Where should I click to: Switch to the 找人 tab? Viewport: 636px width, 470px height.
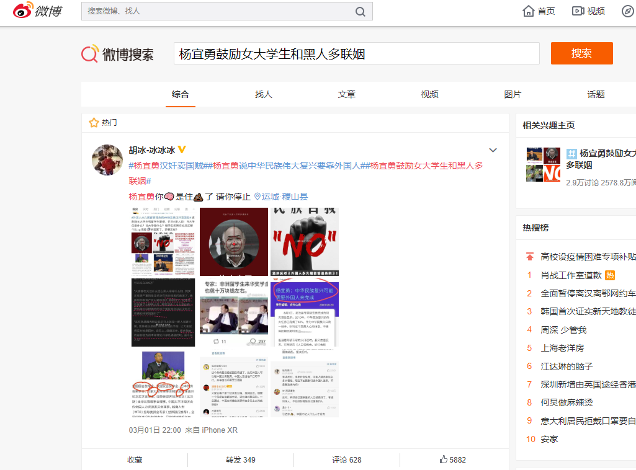coord(264,94)
